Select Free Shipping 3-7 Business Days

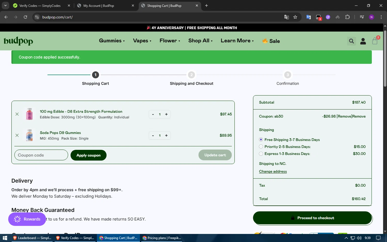[x=261, y=140]
